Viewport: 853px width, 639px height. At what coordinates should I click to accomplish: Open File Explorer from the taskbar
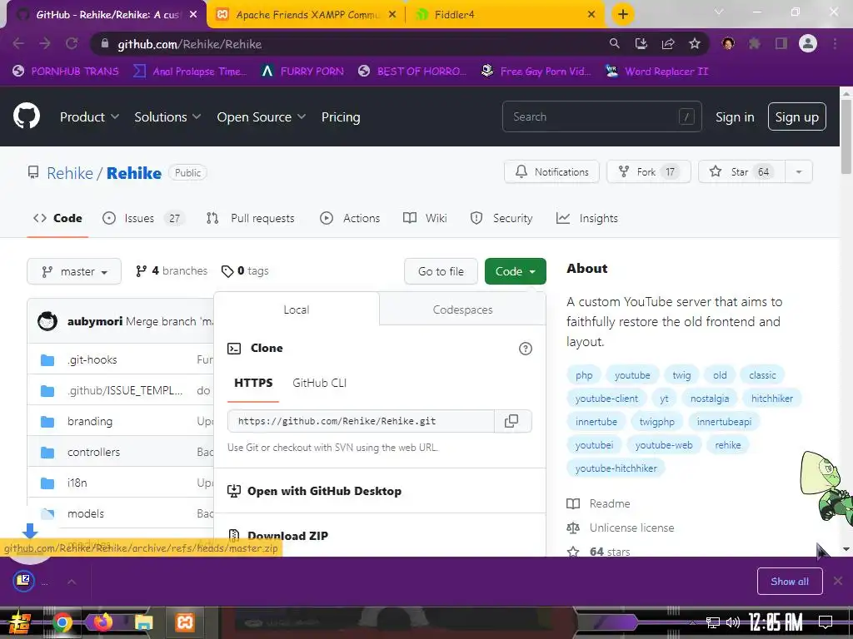click(143, 622)
